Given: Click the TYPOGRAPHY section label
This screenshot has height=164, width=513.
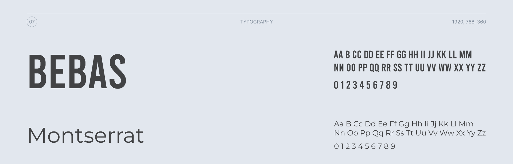Looking at the screenshot, I should pyautogui.click(x=256, y=22).
